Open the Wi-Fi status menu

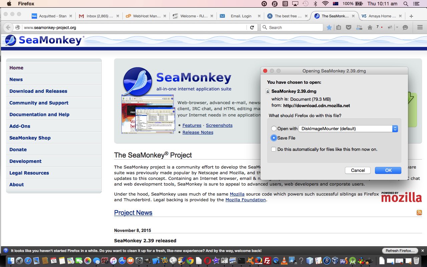(x=325, y=4)
